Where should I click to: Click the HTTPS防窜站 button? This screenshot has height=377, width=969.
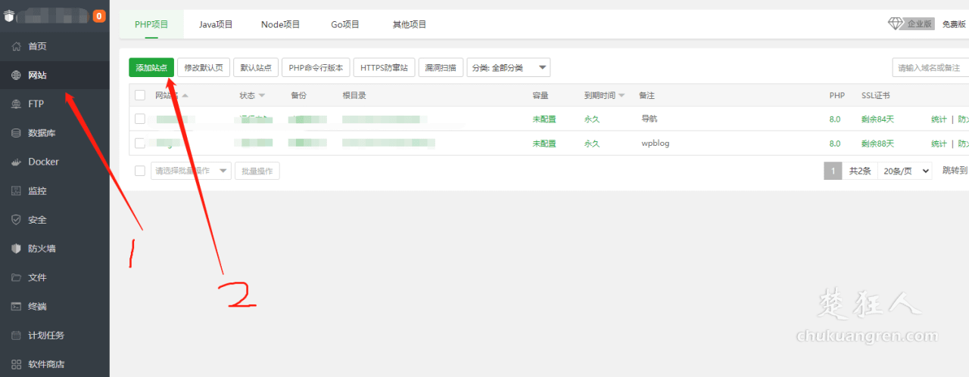(384, 67)
